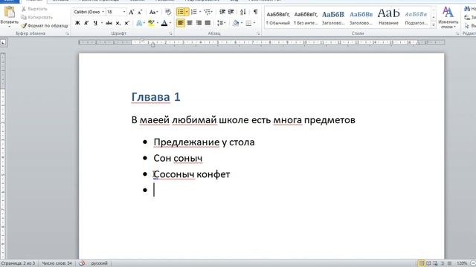Toggle Strikethrough (abc) formatting
The image size is (476, 267).
(109, 23)
